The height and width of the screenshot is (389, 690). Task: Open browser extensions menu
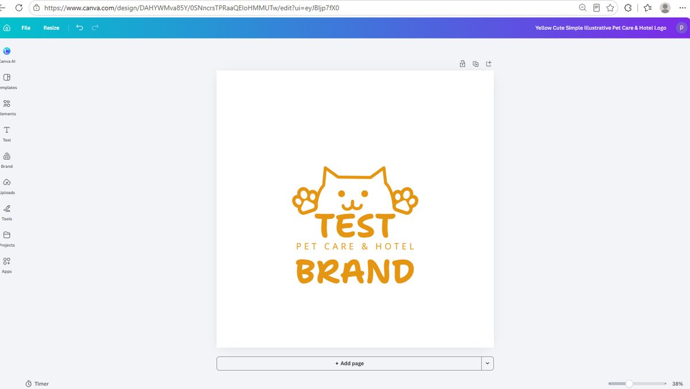coord(628,8)
